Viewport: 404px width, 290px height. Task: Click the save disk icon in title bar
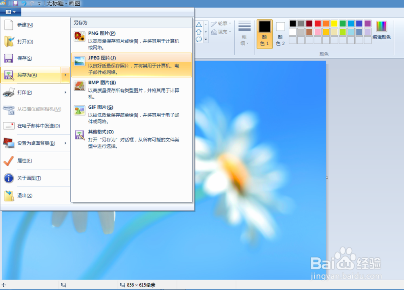coord(16,3)
